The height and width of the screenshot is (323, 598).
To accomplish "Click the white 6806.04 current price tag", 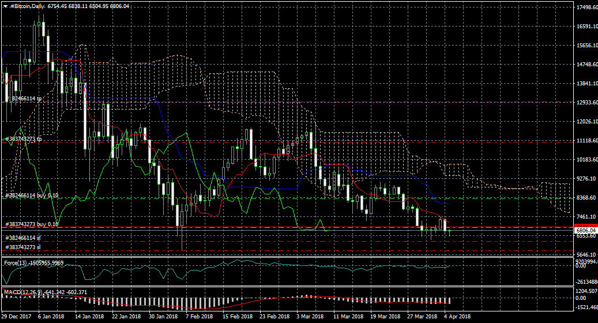I will (586, 230).
